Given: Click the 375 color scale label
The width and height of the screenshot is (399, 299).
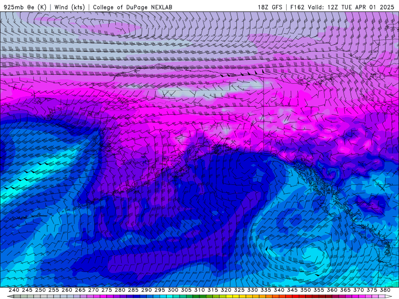Looking at the screenshot, I should click(372, 290).
